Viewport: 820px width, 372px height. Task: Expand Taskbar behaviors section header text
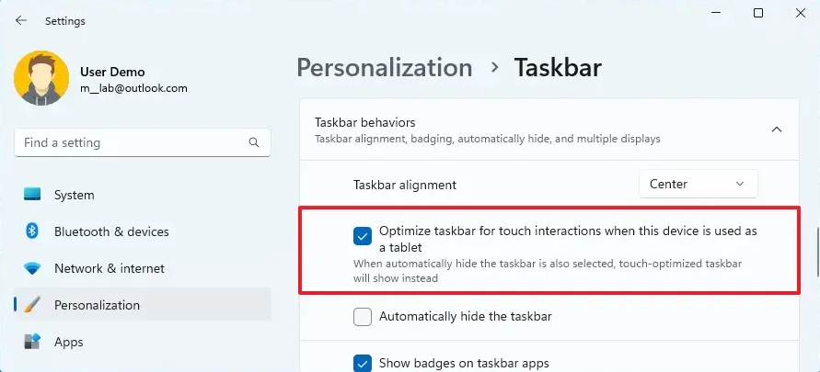(x=365, y=122)
